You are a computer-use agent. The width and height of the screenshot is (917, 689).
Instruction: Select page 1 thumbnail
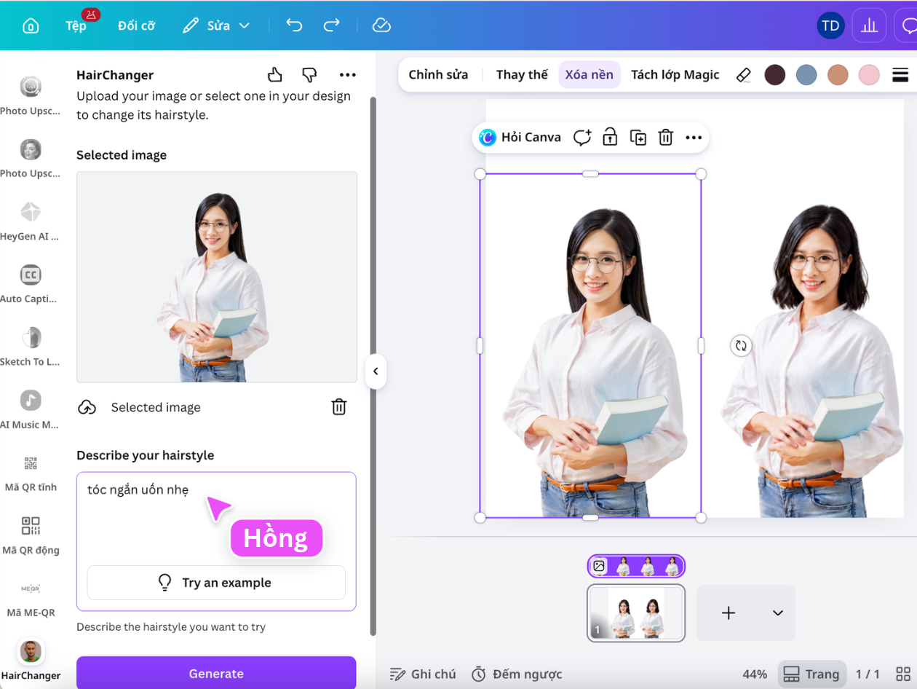tap(636, 613)
